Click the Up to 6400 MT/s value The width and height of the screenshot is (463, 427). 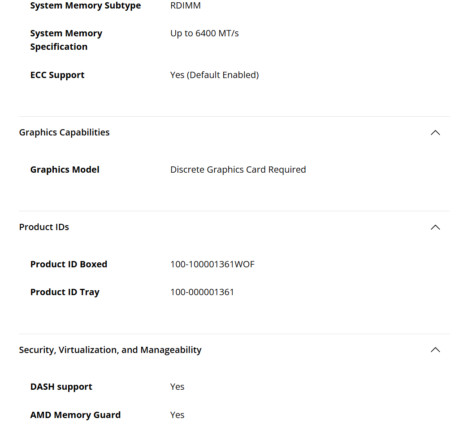(x=204, y=33)
